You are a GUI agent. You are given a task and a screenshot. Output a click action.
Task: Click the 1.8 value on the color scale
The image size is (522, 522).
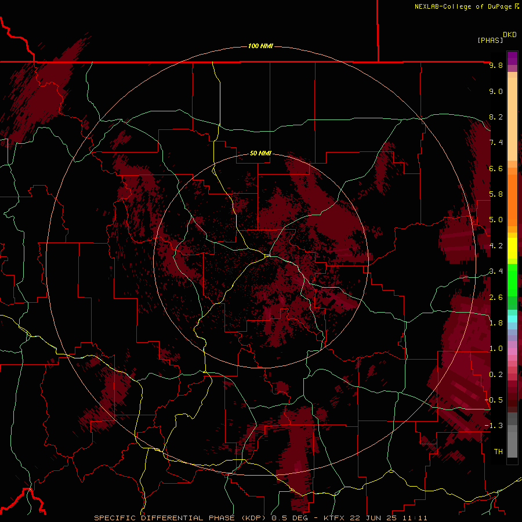496,323
